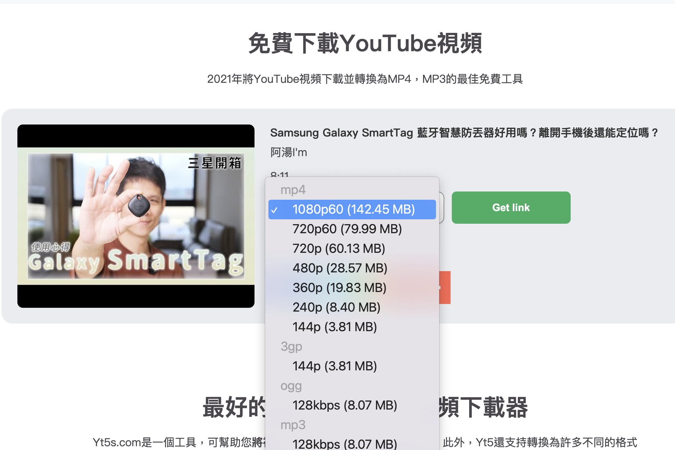
Task: Pick the 720p (60.13 MB) download quality
Action: coord(339,248)
